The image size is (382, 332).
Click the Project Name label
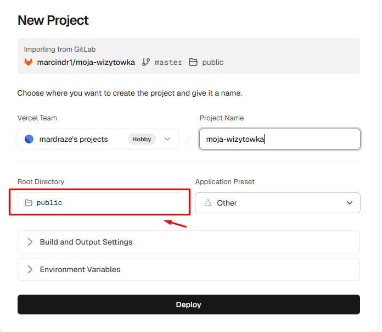pos(222,118)
